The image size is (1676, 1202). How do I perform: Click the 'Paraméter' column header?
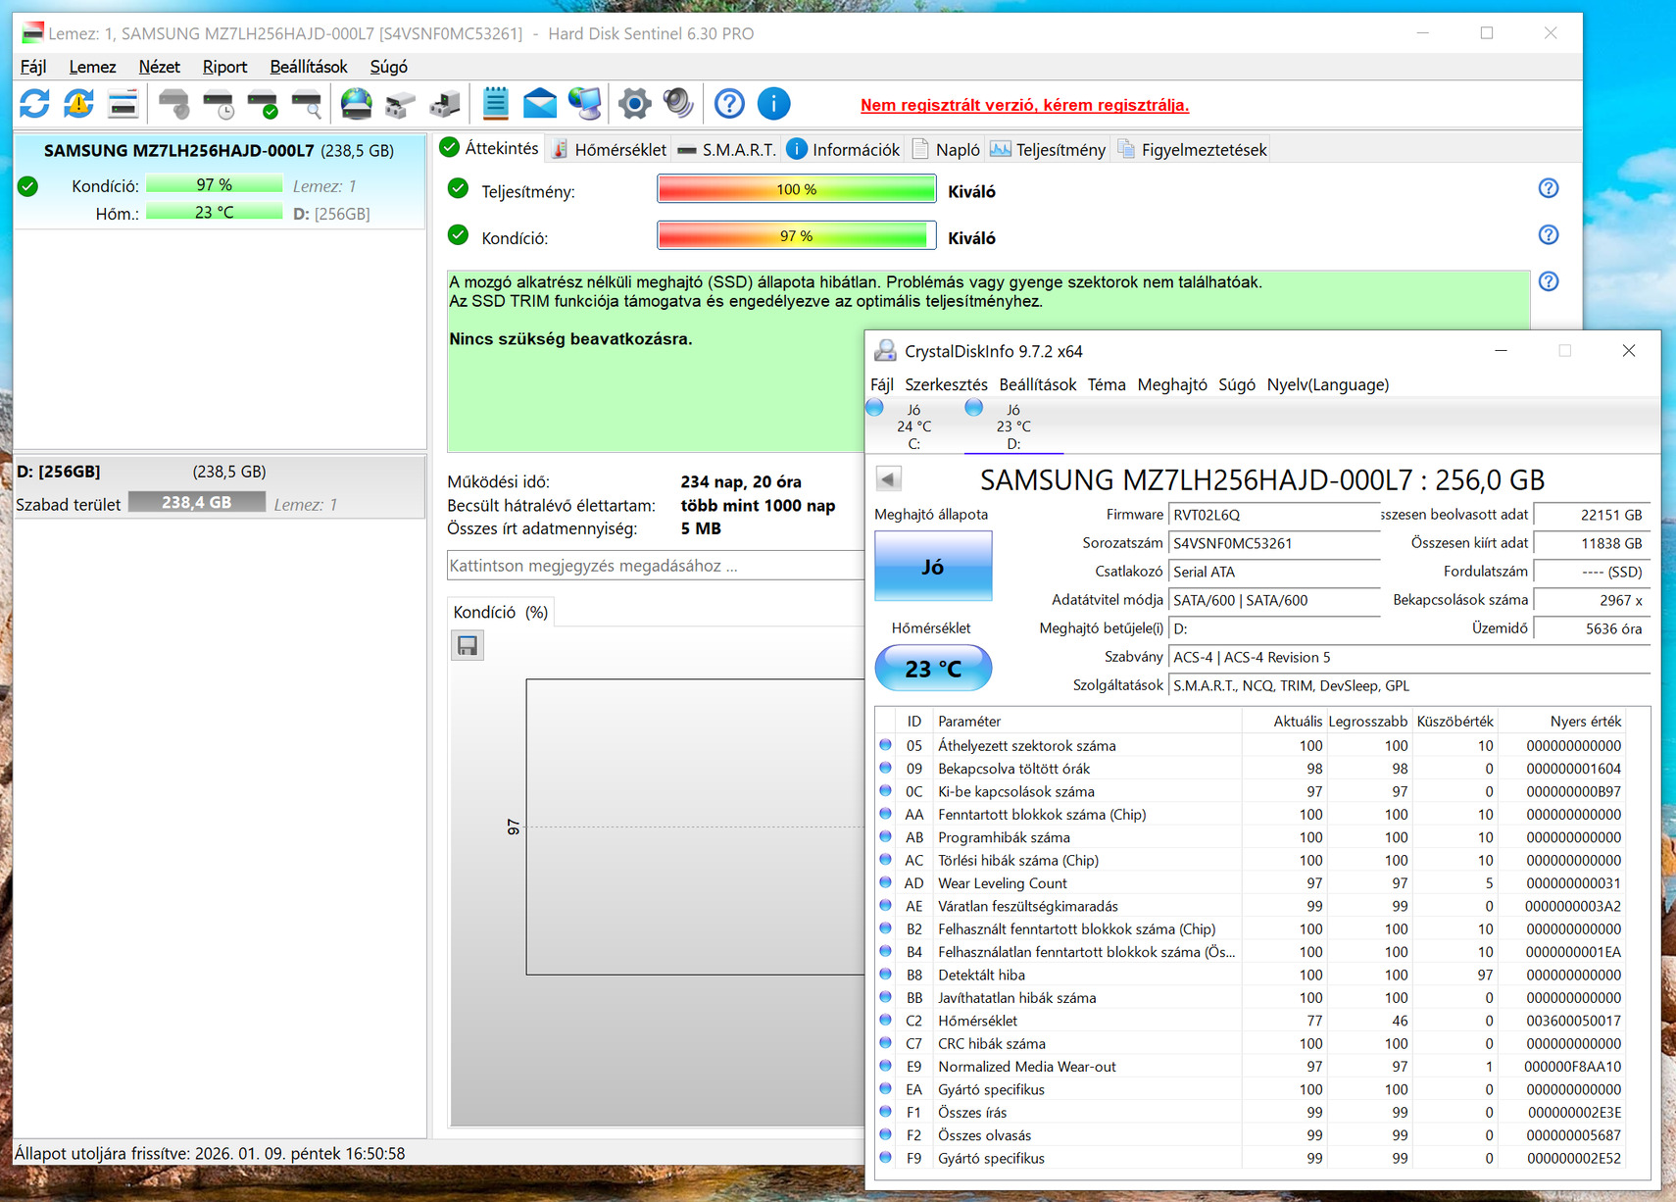[x=1087, y=722]
